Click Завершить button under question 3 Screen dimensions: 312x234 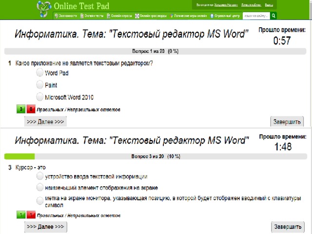(x=288, y=227)
